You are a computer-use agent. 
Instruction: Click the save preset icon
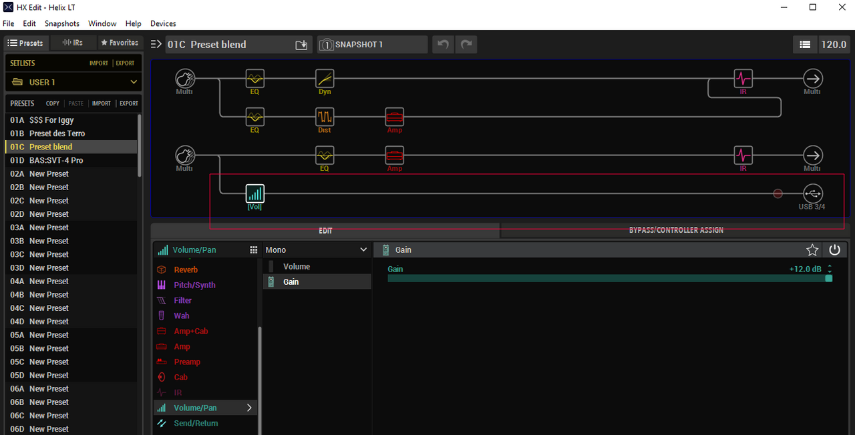coord(301,45)
